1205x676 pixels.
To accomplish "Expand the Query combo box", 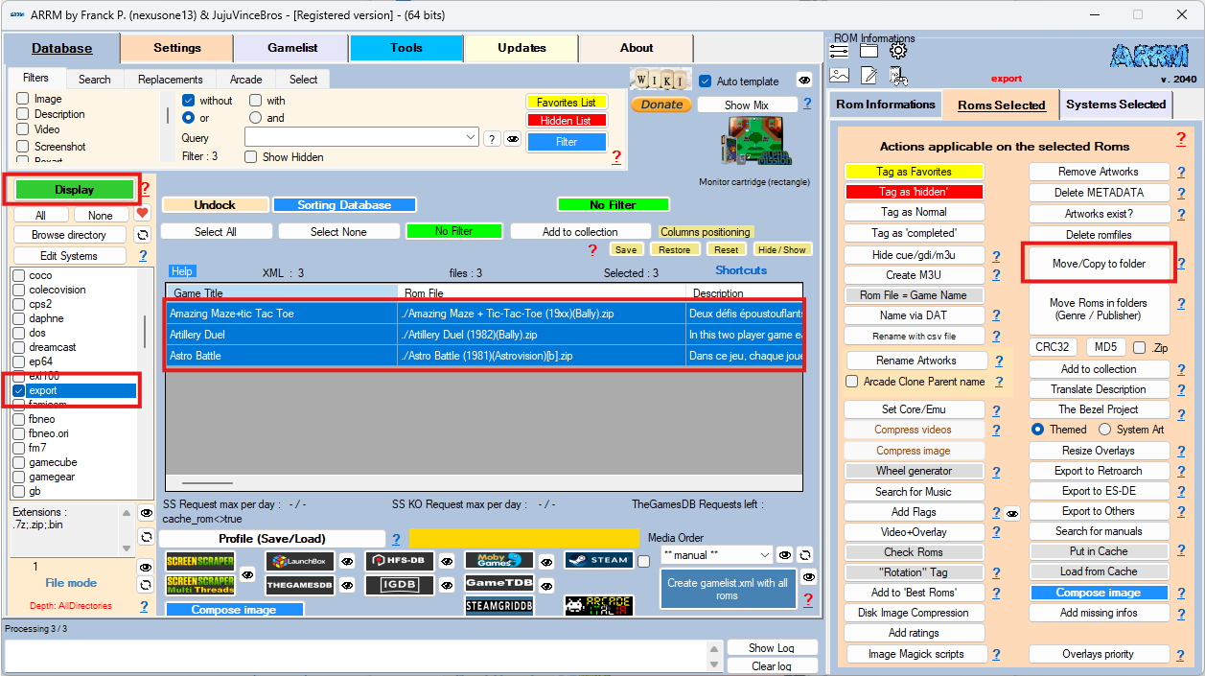I will click(x=471, y=138).
